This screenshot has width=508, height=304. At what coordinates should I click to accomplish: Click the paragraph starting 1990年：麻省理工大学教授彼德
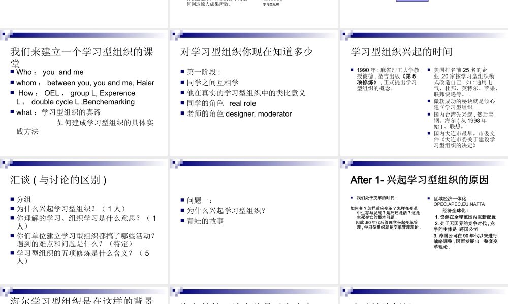[388, 79]
